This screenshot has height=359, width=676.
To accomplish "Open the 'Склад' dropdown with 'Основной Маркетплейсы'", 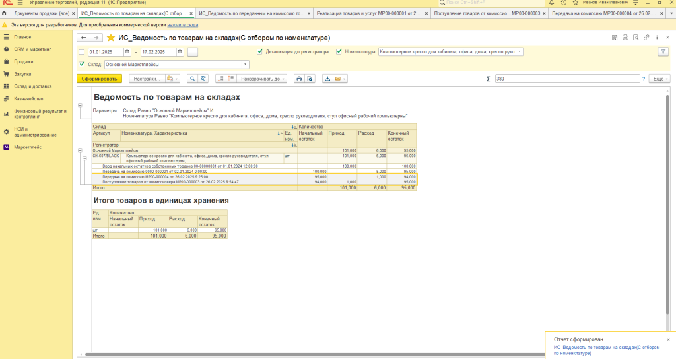I will pyautogui.click(x=246, y=65).
